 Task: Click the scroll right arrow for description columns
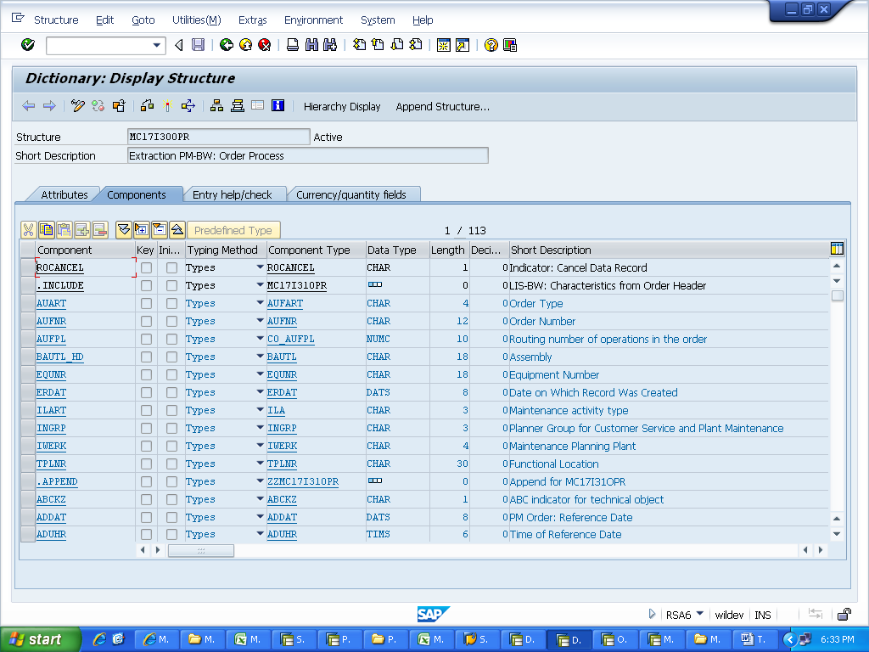coord(821,550)
